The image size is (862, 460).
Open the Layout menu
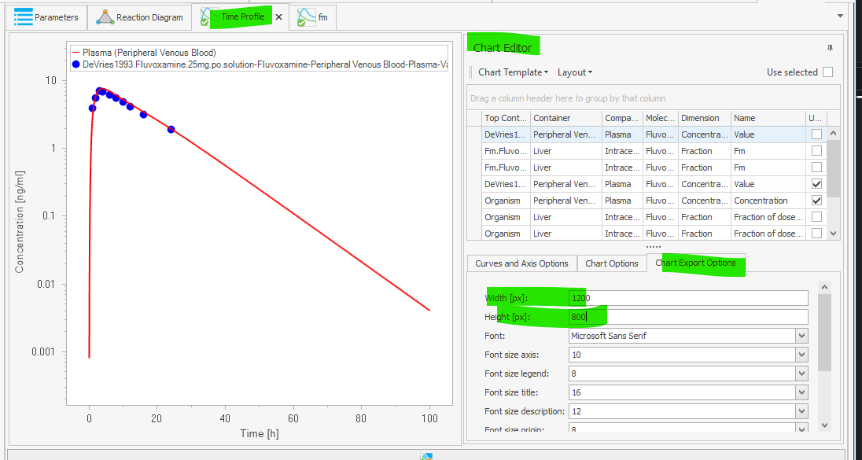(574, 72)
